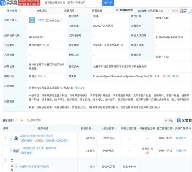Click the SVIP badge icon

183,11
